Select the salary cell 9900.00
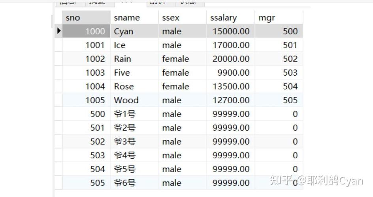 pos(230,72)
